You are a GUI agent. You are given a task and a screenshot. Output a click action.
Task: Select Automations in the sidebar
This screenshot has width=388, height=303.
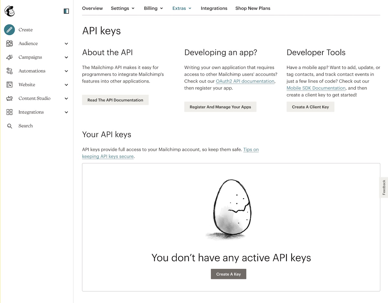coord(32,71)
